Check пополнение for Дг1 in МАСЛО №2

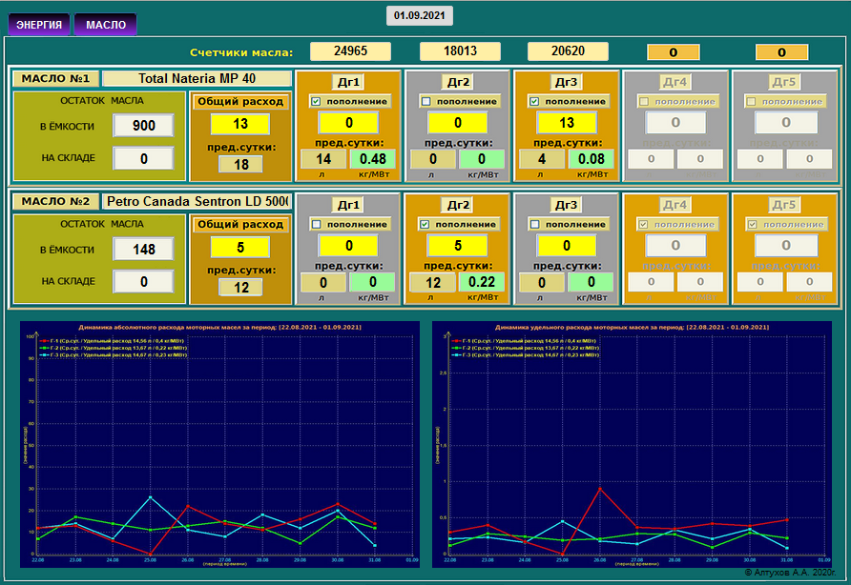click(316, 225)
